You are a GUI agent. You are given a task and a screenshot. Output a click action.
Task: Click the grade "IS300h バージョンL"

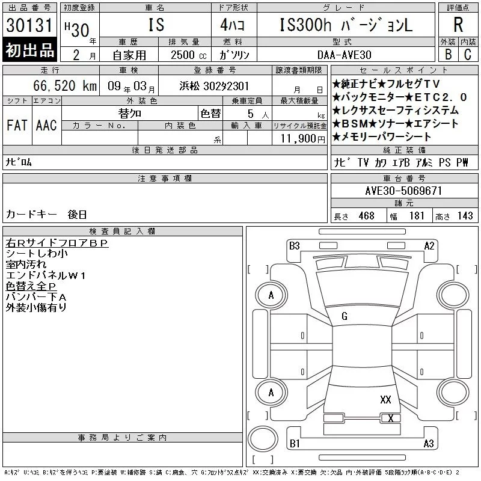tap(346, 25)
